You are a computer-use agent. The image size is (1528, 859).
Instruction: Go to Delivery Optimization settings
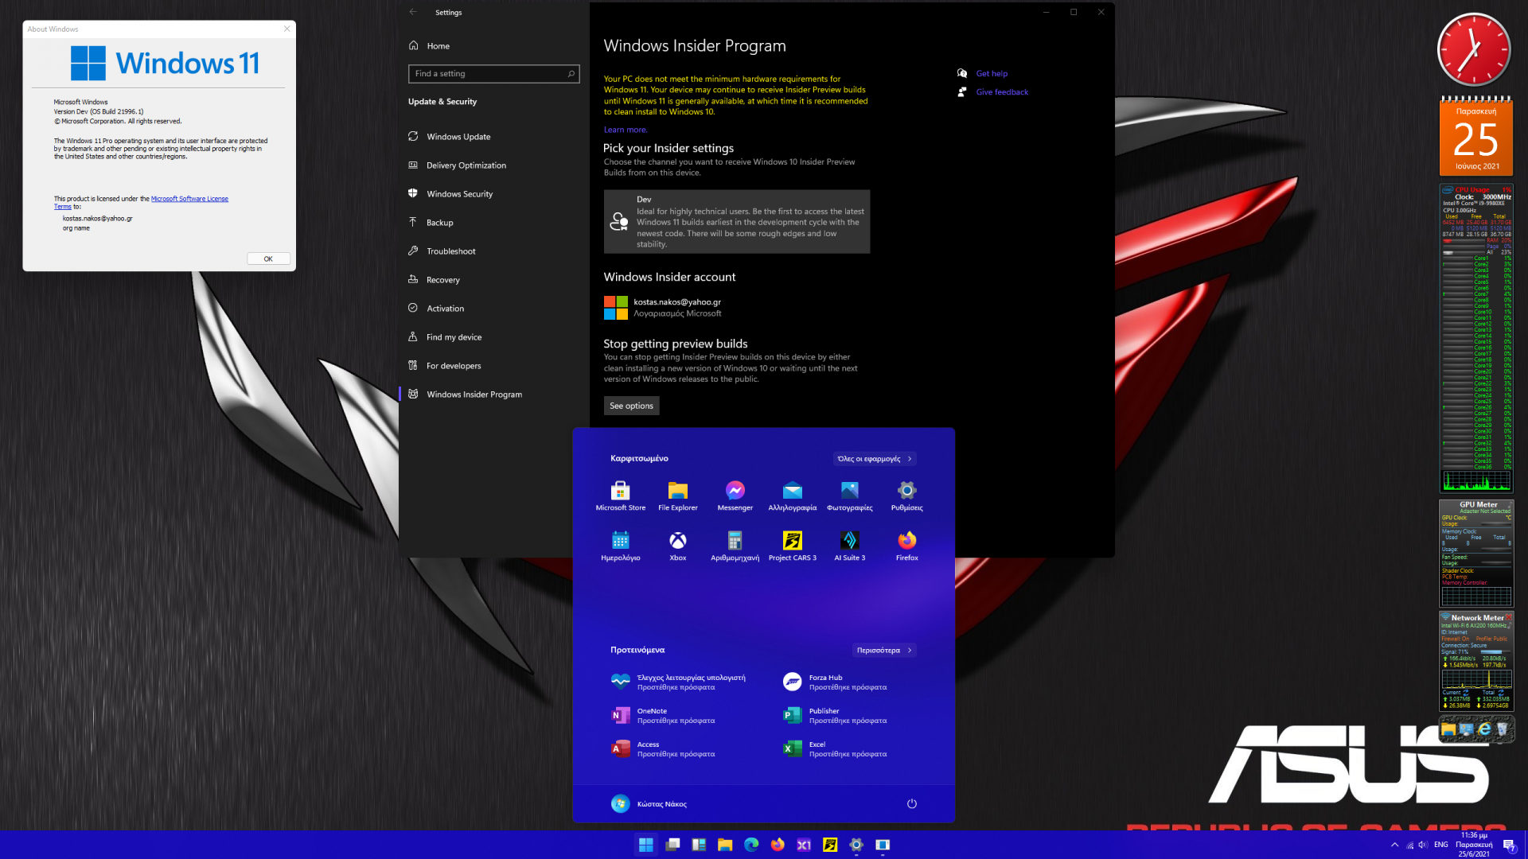pos(466,165)
